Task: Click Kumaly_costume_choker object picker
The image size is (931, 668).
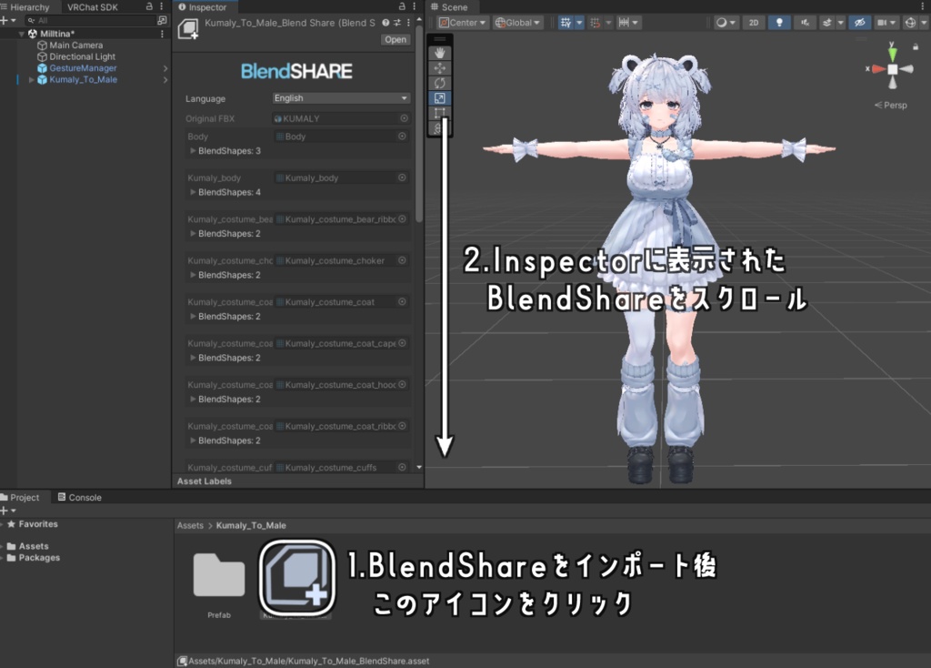Action: tap(402, 260)
